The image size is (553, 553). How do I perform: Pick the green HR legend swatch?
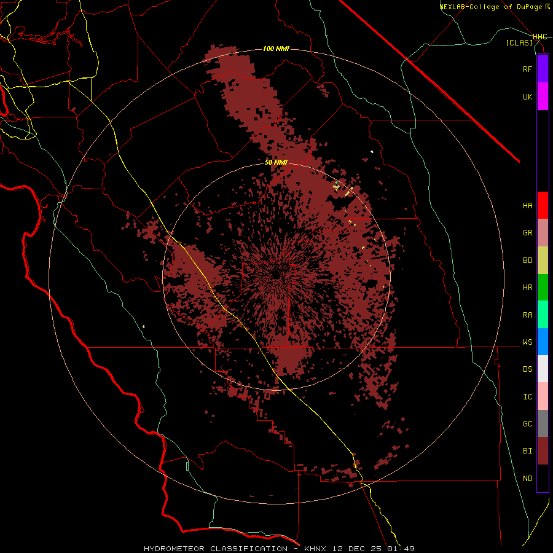pyautogui.click(x=543, y=287)
